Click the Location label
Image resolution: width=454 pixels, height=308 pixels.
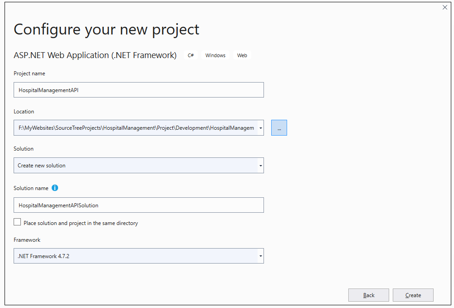tap(24, 112)
